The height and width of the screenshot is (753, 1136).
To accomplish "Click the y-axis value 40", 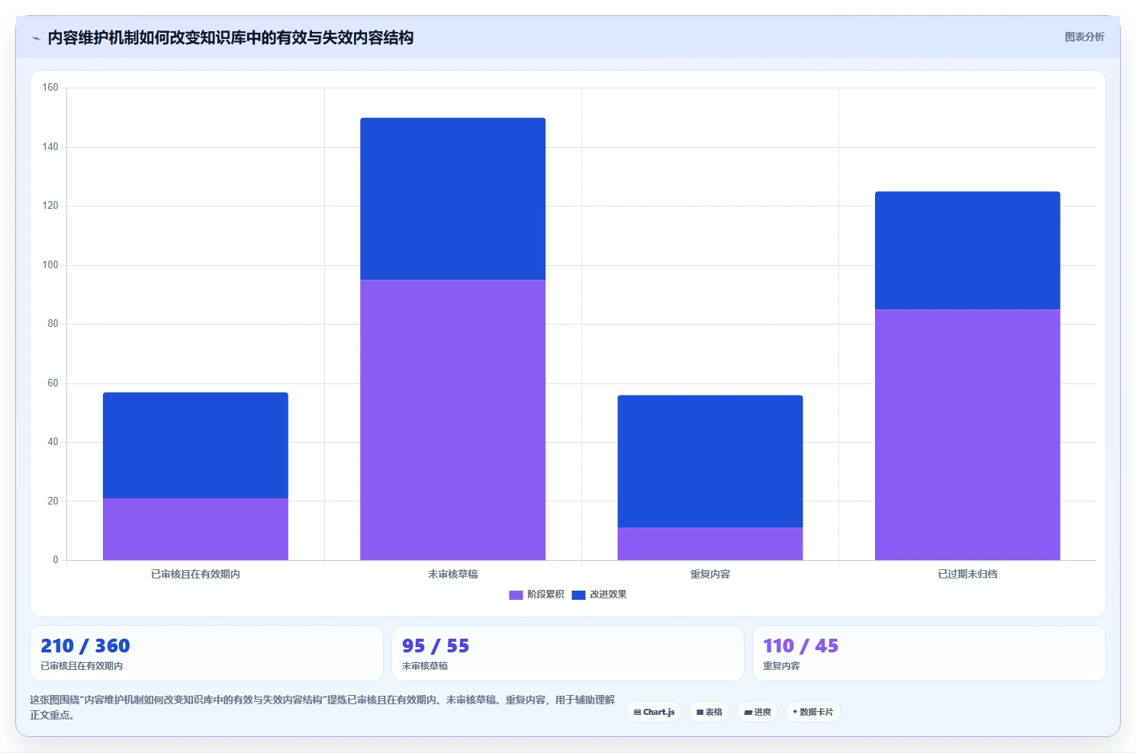I will [x=53, y=442].
